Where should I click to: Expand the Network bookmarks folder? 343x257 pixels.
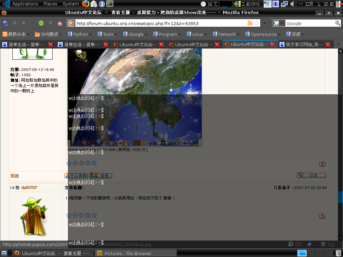coord(226,34)
